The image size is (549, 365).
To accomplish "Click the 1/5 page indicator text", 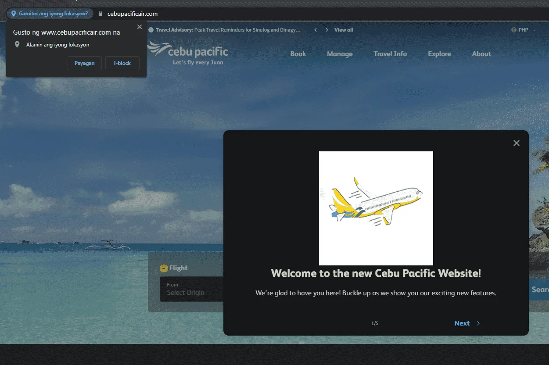I will [375, 323].
